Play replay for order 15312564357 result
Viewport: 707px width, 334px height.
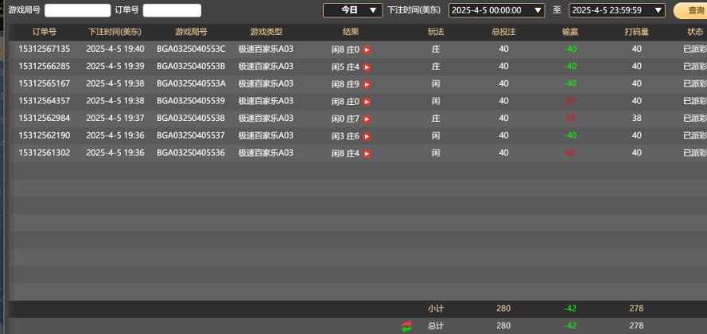click(x=367, y=102)
